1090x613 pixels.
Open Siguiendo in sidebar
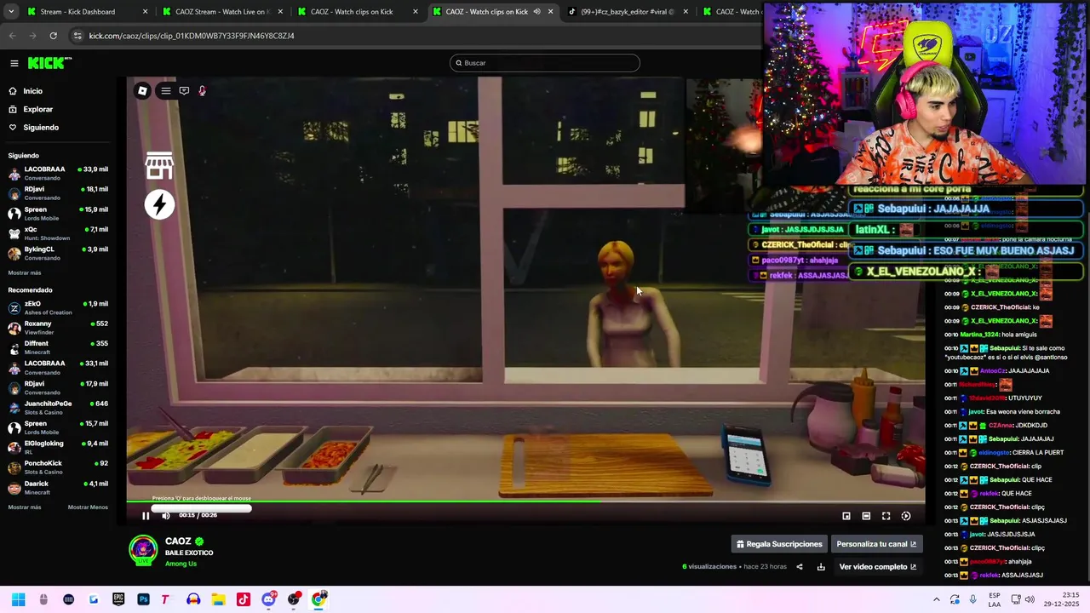tap(41, 128)
